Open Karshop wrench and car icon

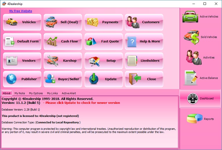pos(53,61)
